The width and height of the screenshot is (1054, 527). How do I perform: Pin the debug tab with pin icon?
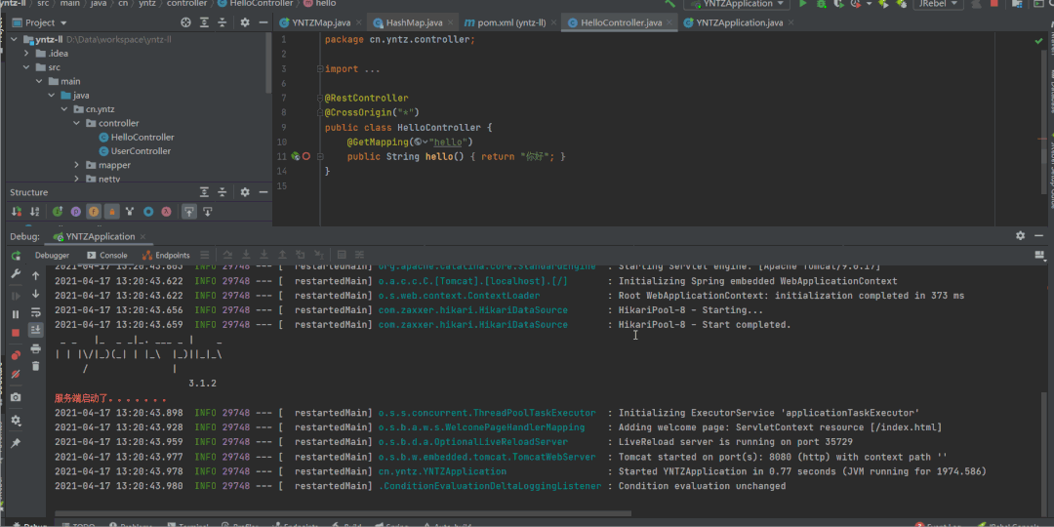tap(16, 443)
